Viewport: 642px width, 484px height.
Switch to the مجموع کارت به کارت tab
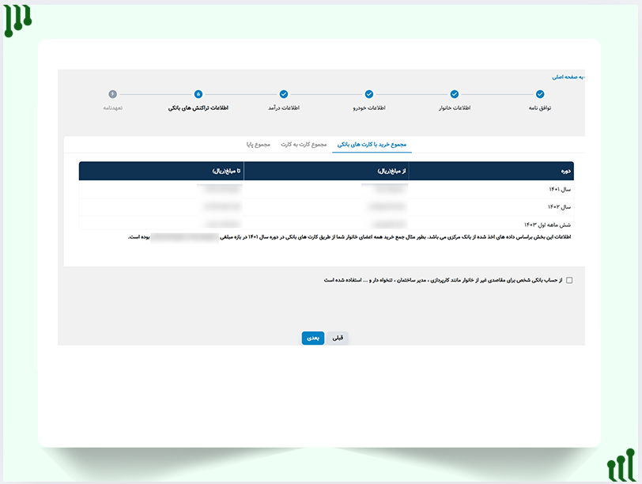tap(304, 145)
